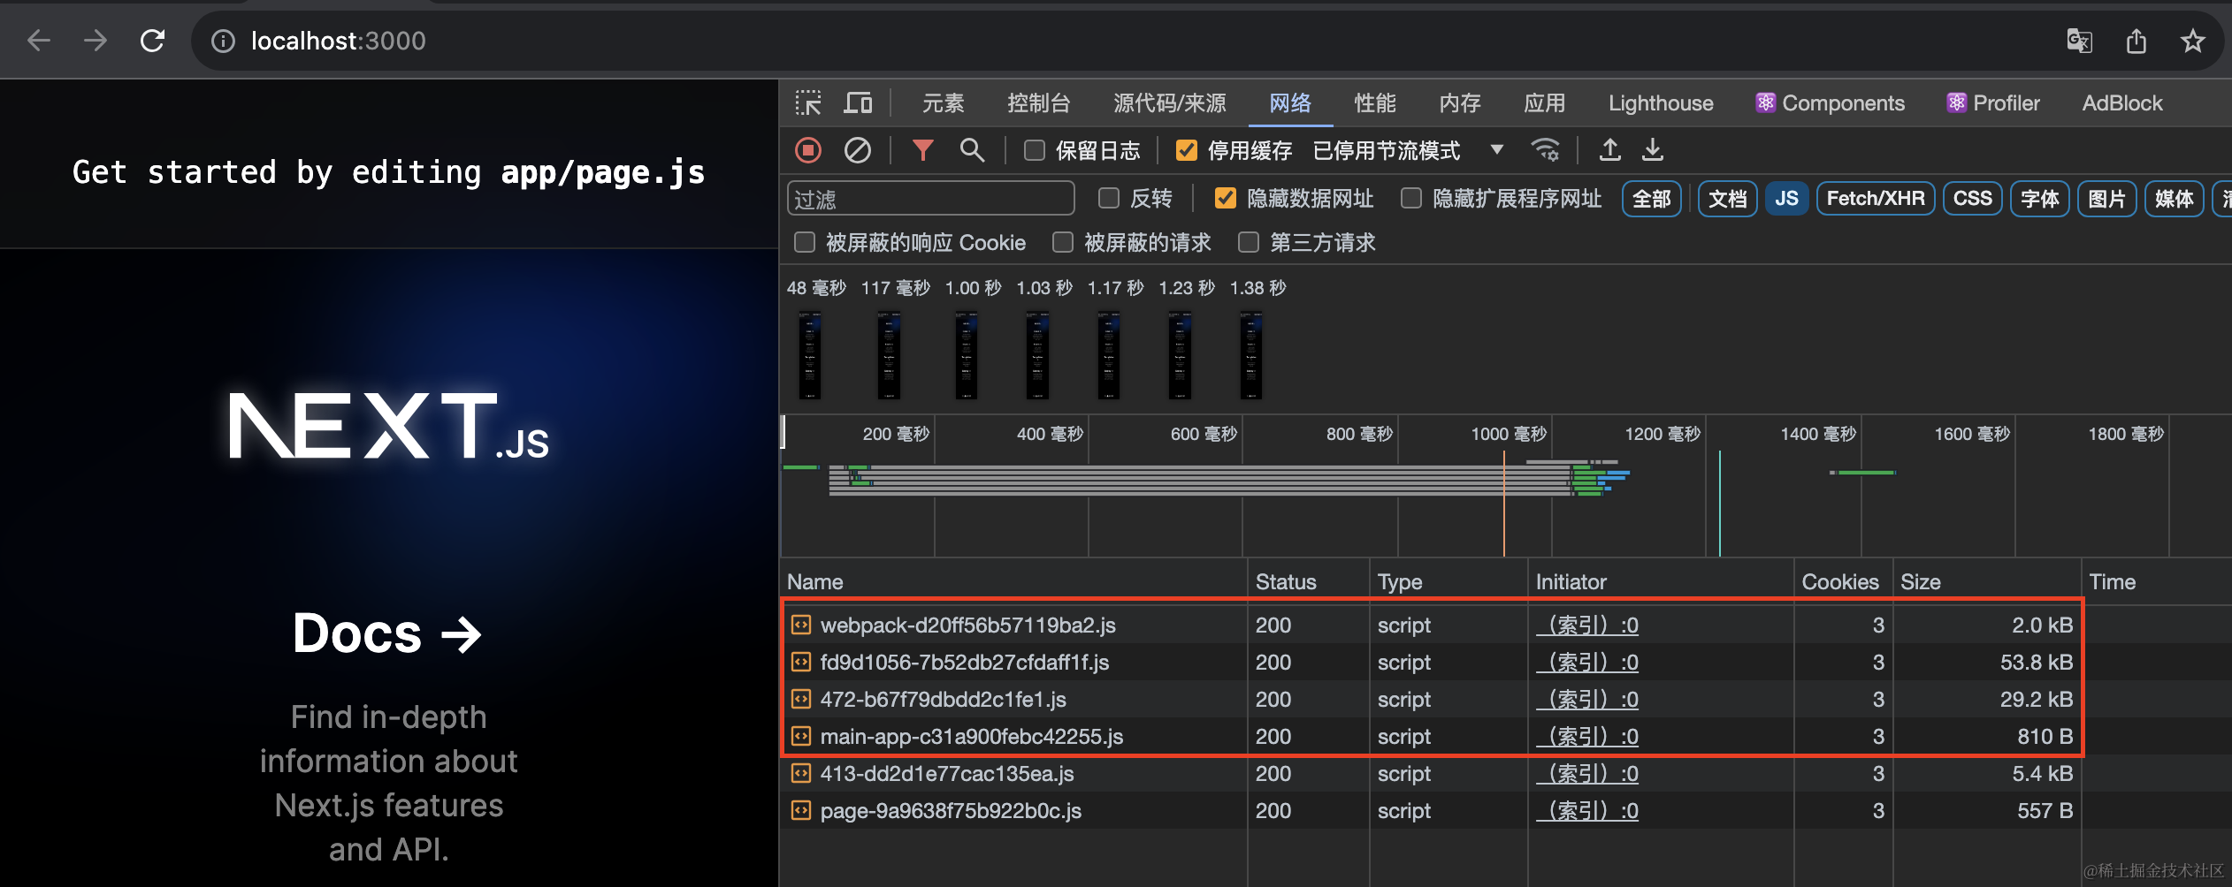Expand the throttling mode dropdown
Viewport: 2232px width, 887px height.
(x=1496, y=150)
